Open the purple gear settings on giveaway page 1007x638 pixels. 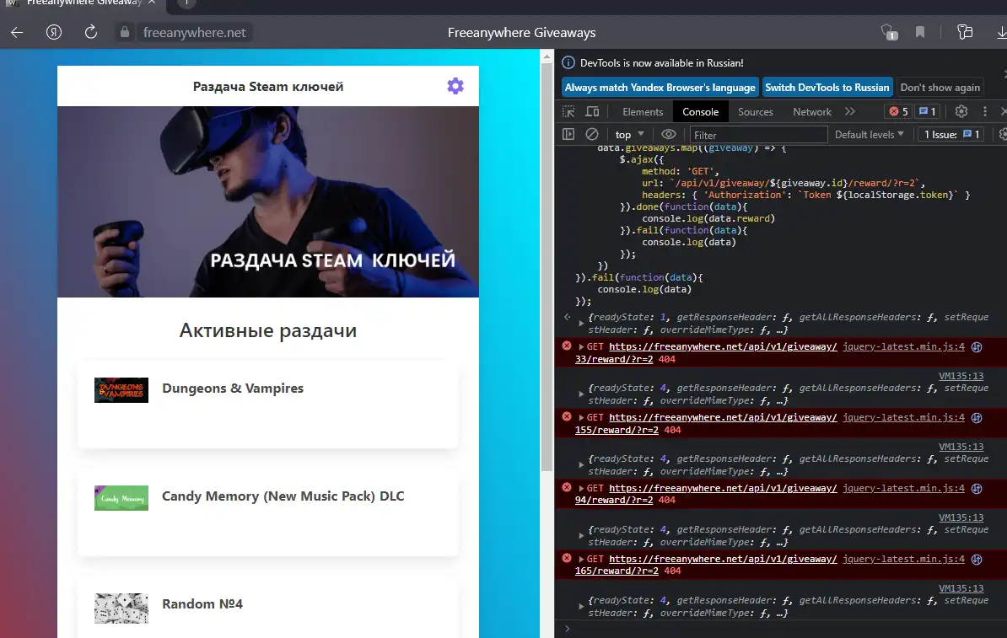coord(455,86)
